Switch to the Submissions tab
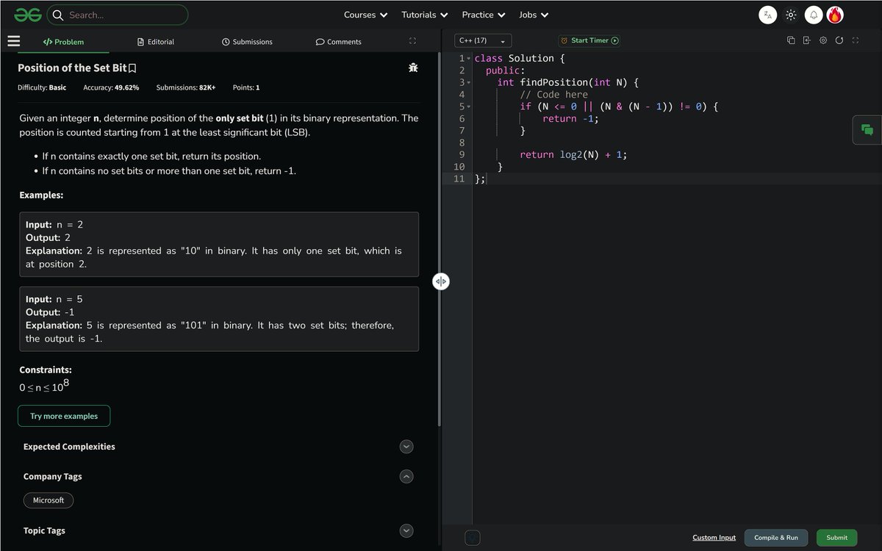The height and width of the screenshot is (551, 882). [247, 42]
